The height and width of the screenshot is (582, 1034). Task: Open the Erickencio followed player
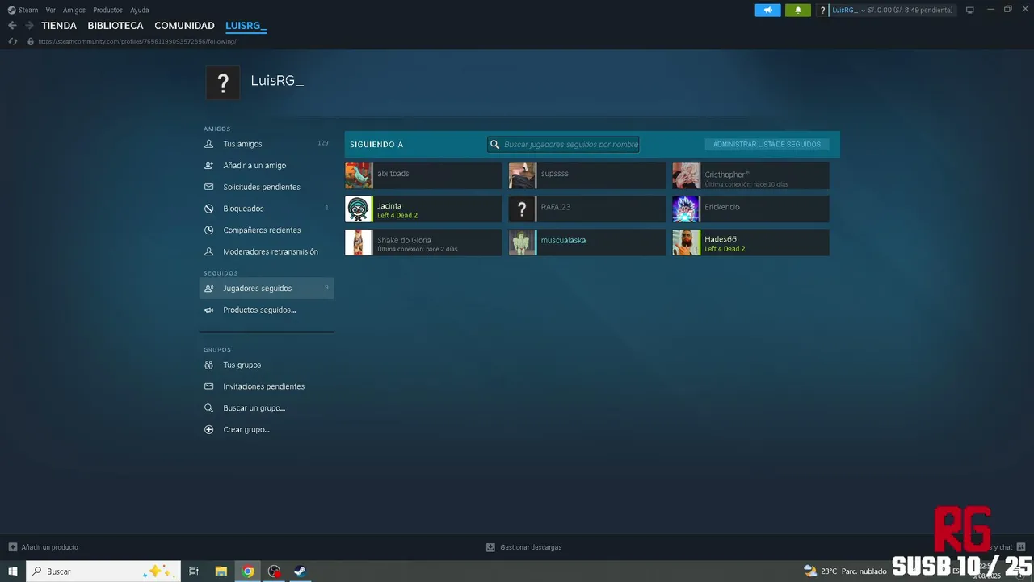750,209
